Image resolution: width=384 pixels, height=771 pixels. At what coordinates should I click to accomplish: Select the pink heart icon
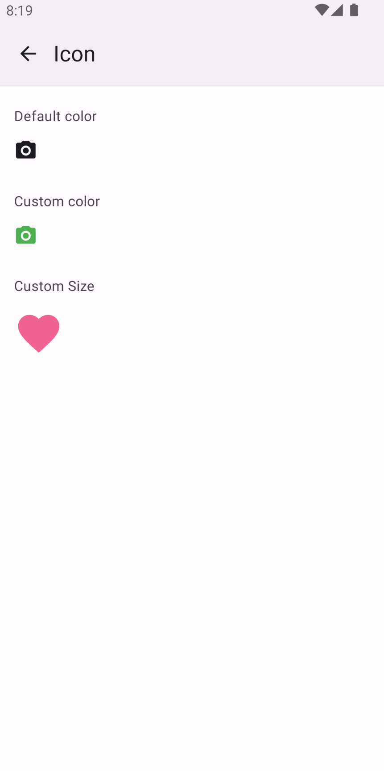pos(39,333)
